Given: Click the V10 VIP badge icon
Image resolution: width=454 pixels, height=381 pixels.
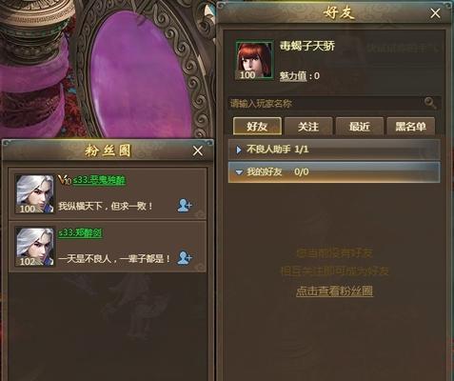Looking at the screenshot, I should pos(65,180).
